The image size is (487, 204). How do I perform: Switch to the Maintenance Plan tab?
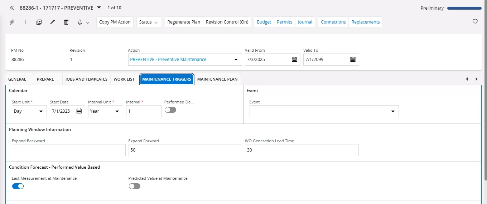point(217,79)
